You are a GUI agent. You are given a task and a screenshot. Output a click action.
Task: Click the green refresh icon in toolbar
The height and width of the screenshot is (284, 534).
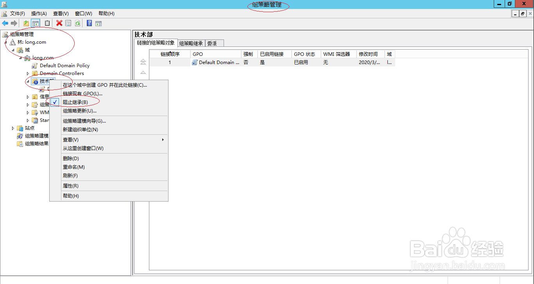pyautogui.click(x=77, y=23)
